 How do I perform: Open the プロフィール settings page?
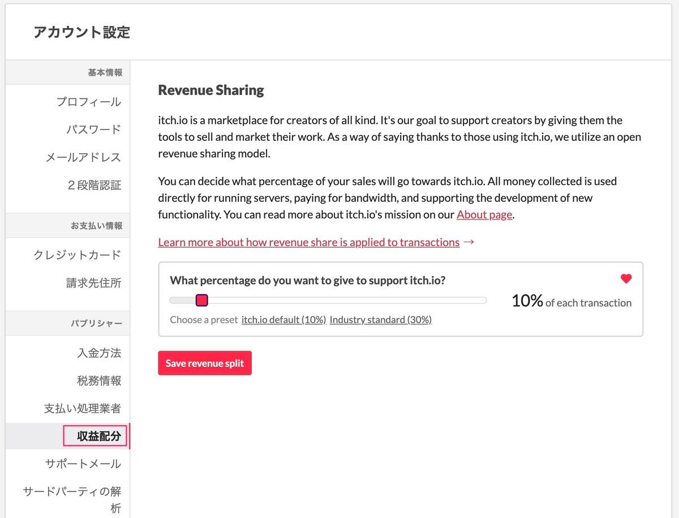pyautogui.click(x=88, y=102)
